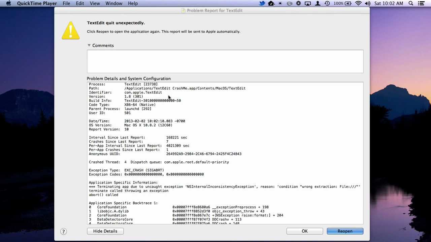Click the 'objc_exception_throw + 43' backtrace entry

pyautogui.click(x=238, y=211)
